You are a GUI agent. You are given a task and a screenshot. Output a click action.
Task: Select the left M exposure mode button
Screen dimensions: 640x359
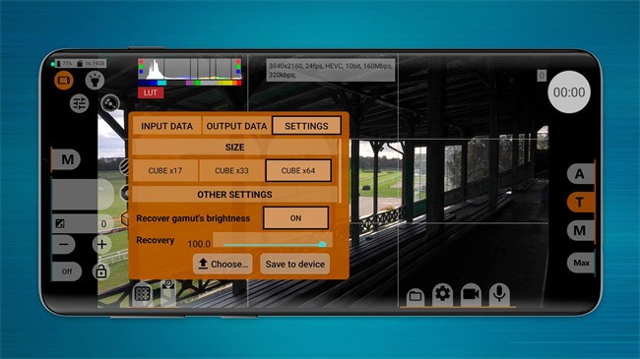pyautogui.click(x=66, y=159)
